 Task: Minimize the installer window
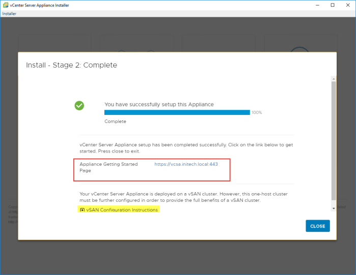coord(318,5)
